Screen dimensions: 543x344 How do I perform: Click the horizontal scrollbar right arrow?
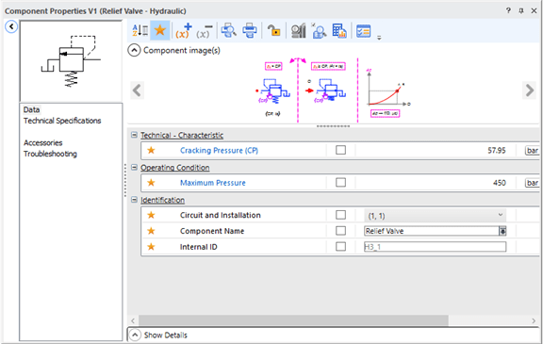point(534,320)
